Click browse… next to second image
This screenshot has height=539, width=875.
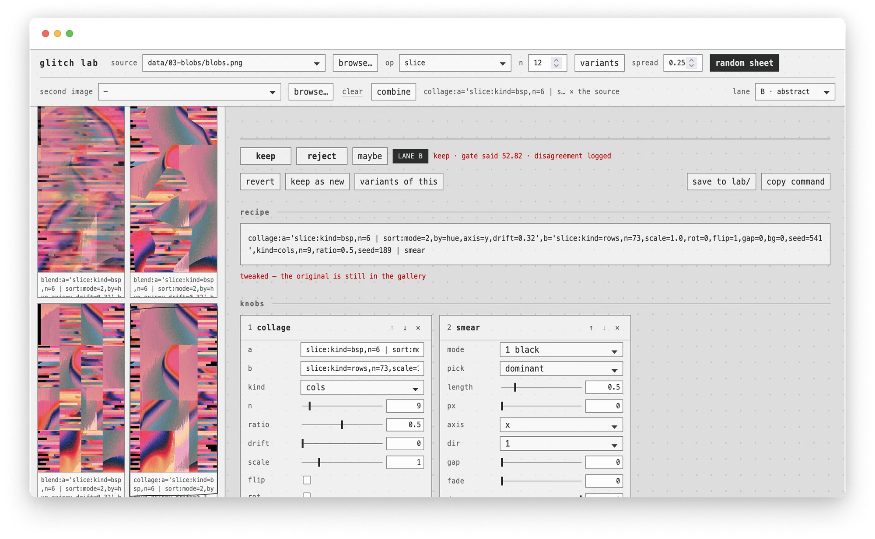click(311, 92)
